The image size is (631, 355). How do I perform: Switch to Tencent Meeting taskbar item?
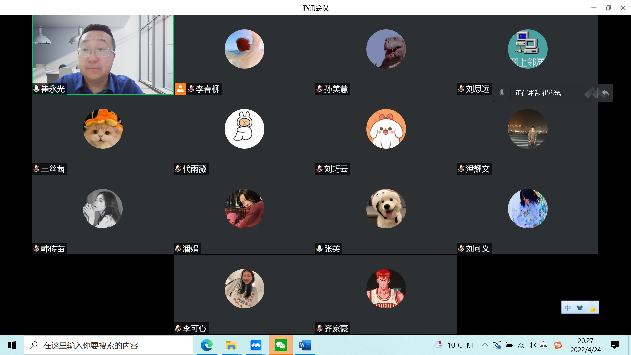coord(256,345)
